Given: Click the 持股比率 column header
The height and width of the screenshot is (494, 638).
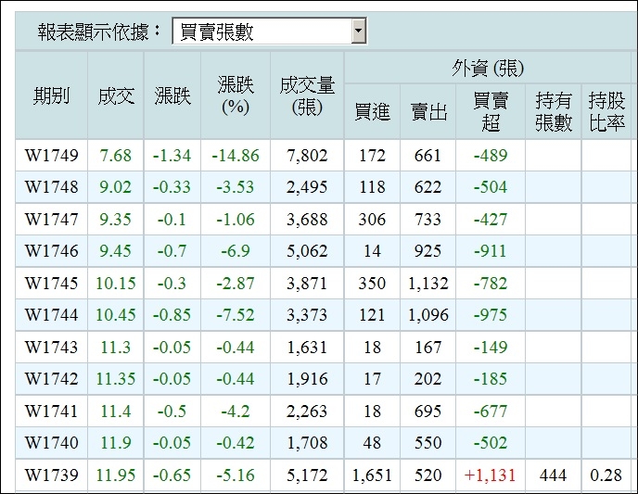Looking at the screenshot, I should tap(606, 112).
